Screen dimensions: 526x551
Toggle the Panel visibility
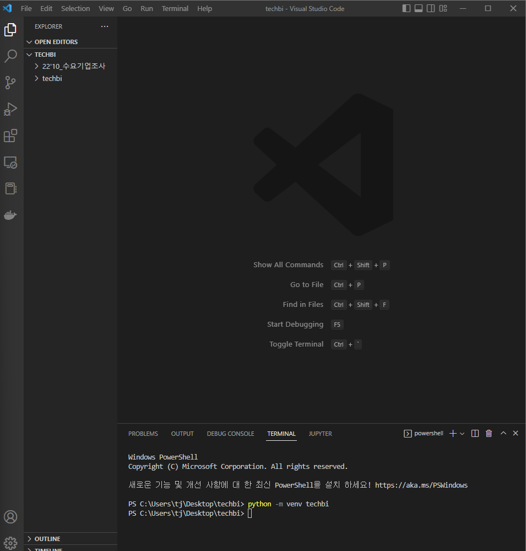[419, 8]
